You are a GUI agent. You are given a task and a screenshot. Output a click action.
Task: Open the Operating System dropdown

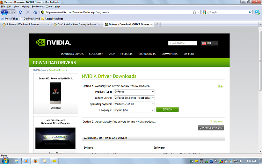(134, 104)
